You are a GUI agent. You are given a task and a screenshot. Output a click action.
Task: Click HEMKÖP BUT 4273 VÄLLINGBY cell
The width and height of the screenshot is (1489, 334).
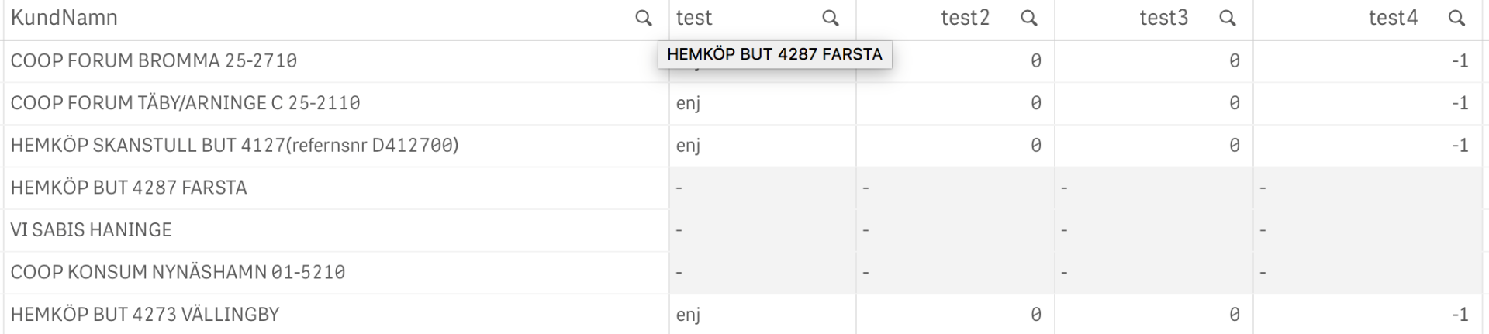145,315
